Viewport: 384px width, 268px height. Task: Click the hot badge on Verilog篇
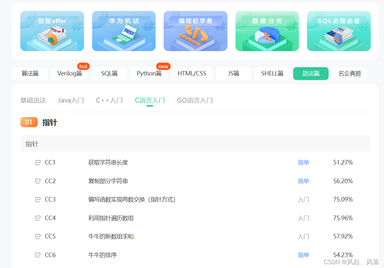(x=83, y=66)
